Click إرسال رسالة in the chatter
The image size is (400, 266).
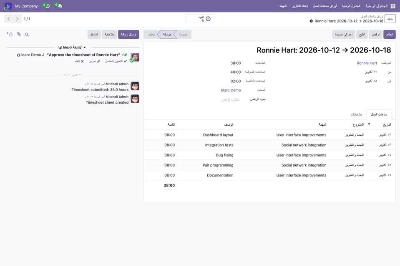(128, 35)
